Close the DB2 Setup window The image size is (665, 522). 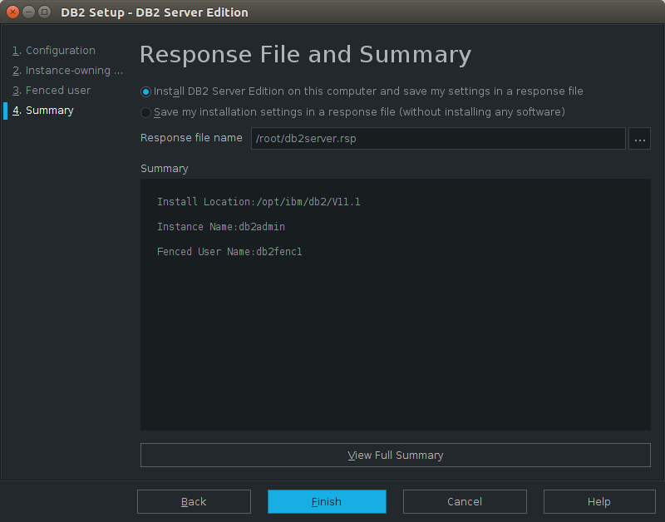[x=12, y=12]
